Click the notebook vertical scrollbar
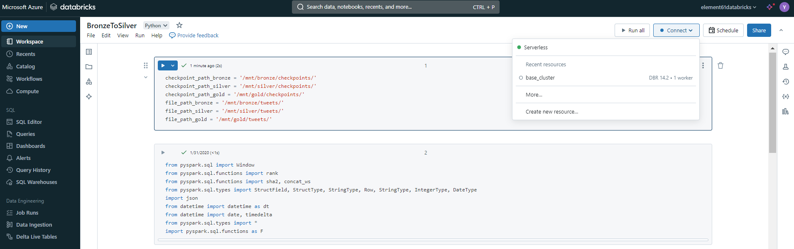The image size is (794, 249). tap(772, 104)
